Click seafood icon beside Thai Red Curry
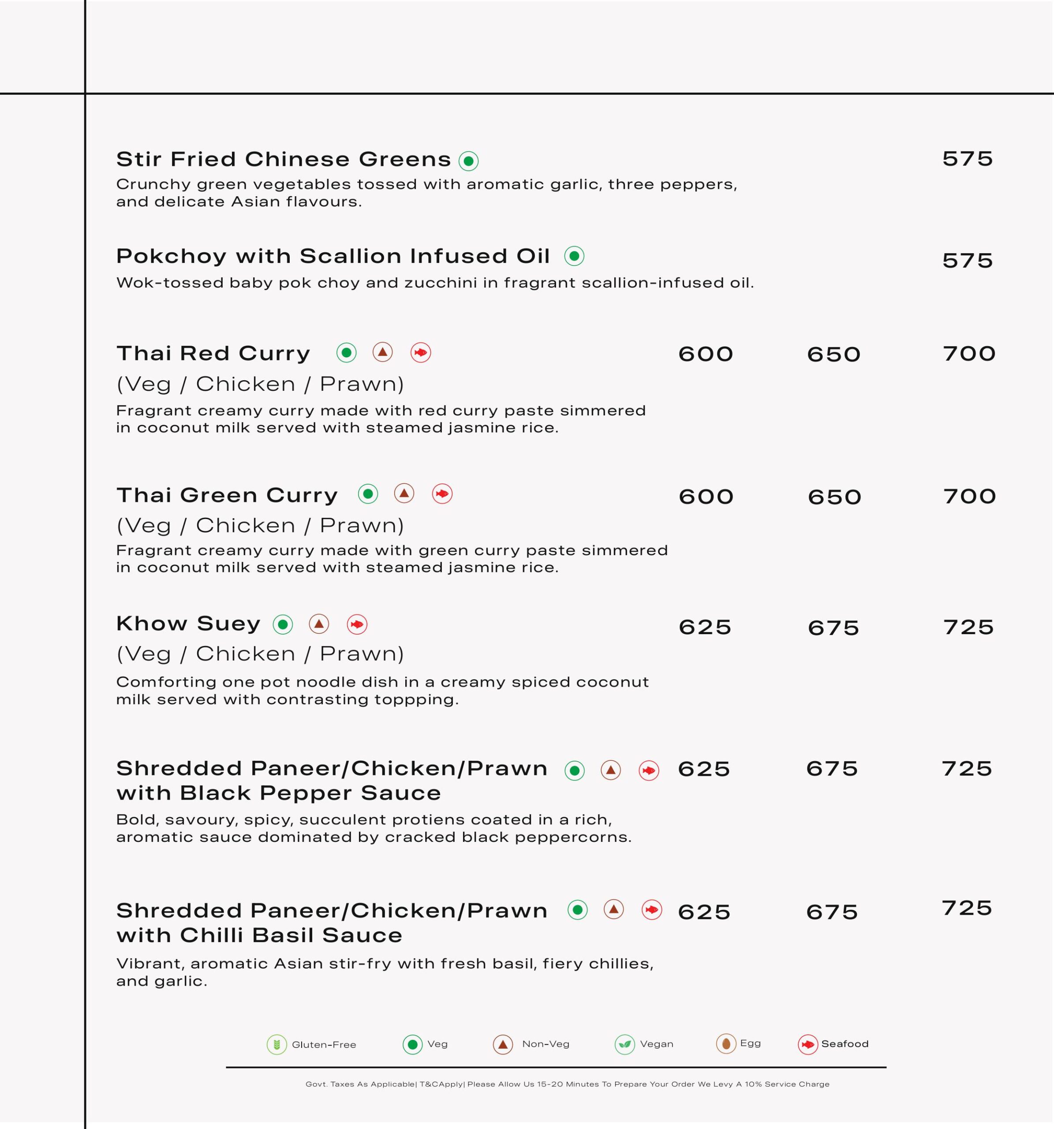Image resolution: width=1054 pixels, height=1129 pixels. point(421,353)
